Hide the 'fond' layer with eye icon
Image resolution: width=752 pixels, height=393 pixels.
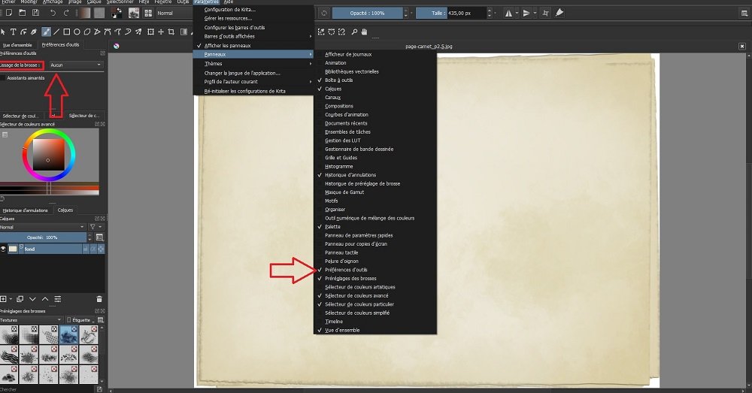4,249
